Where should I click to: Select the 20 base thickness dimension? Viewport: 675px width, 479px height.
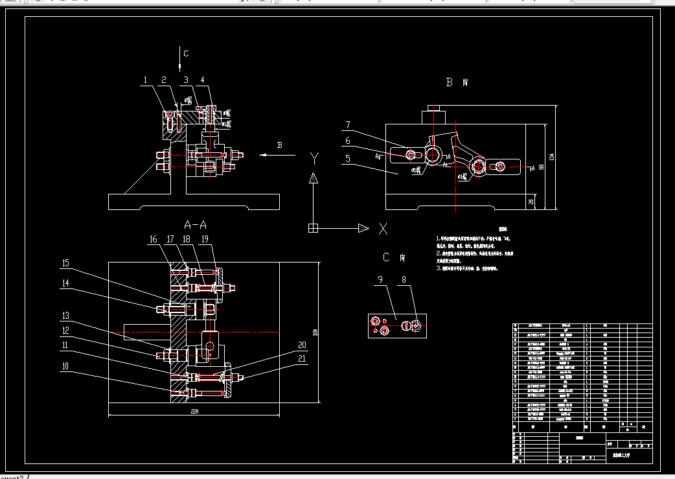pyautogui.click(x=531, y=201)
